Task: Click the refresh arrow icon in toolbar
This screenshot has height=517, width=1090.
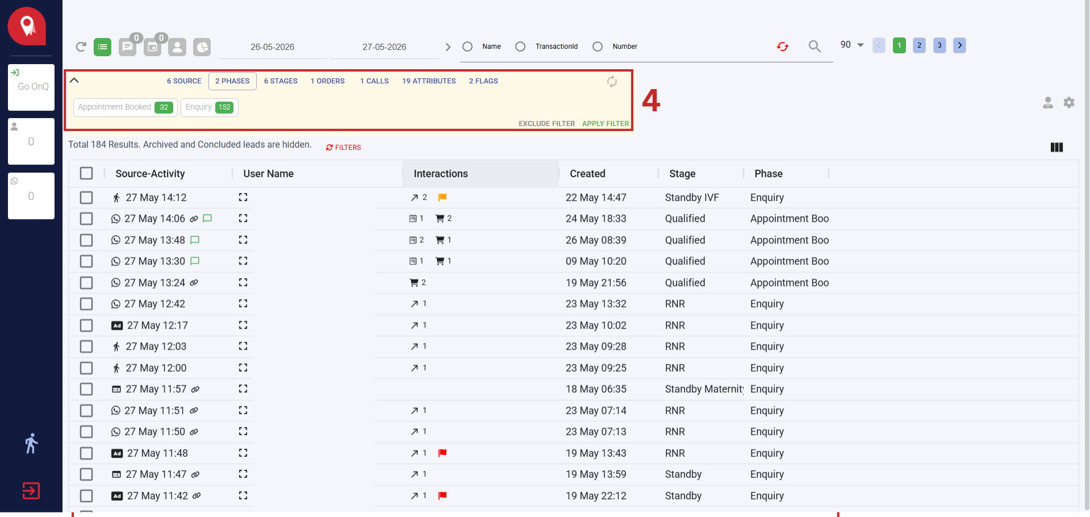Action: [x=81, y=47]
